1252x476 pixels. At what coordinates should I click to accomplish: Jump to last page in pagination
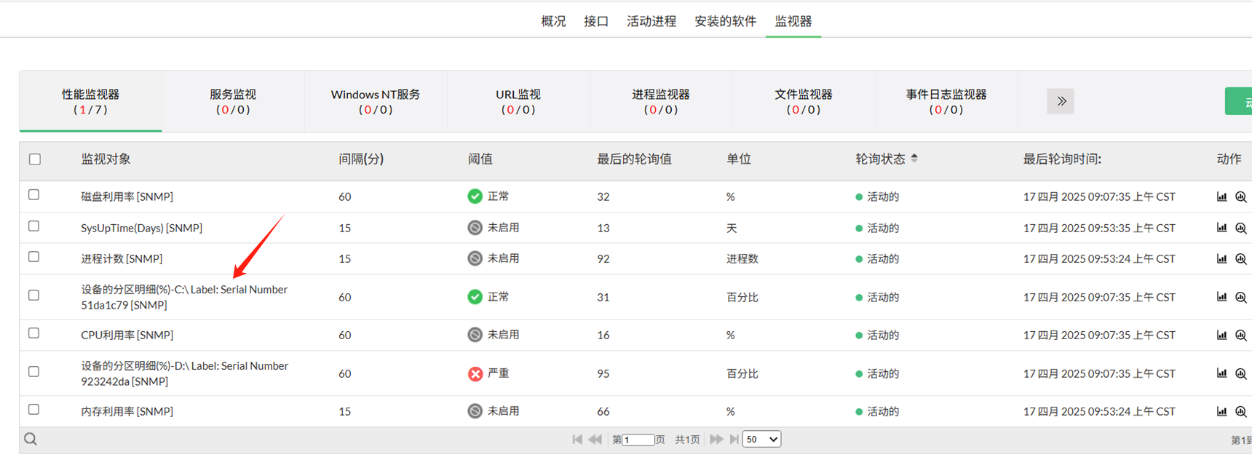[734, 439]
